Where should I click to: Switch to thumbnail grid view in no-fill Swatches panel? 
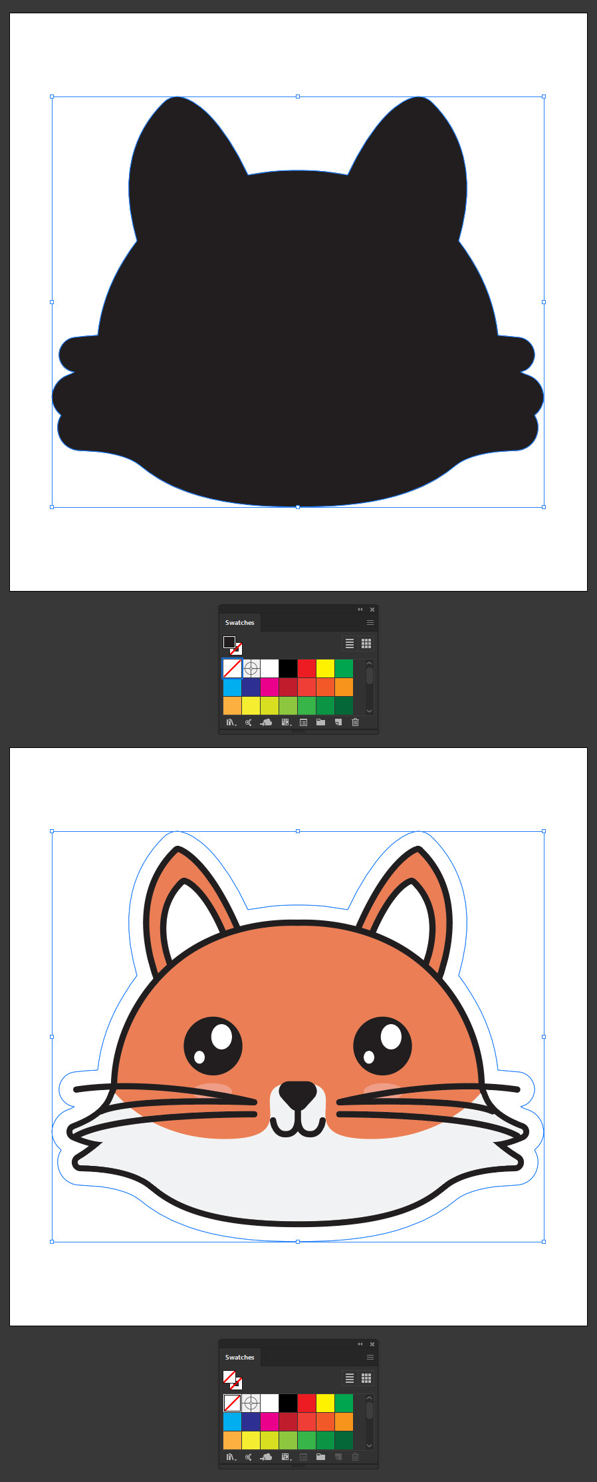(366, 1378)
